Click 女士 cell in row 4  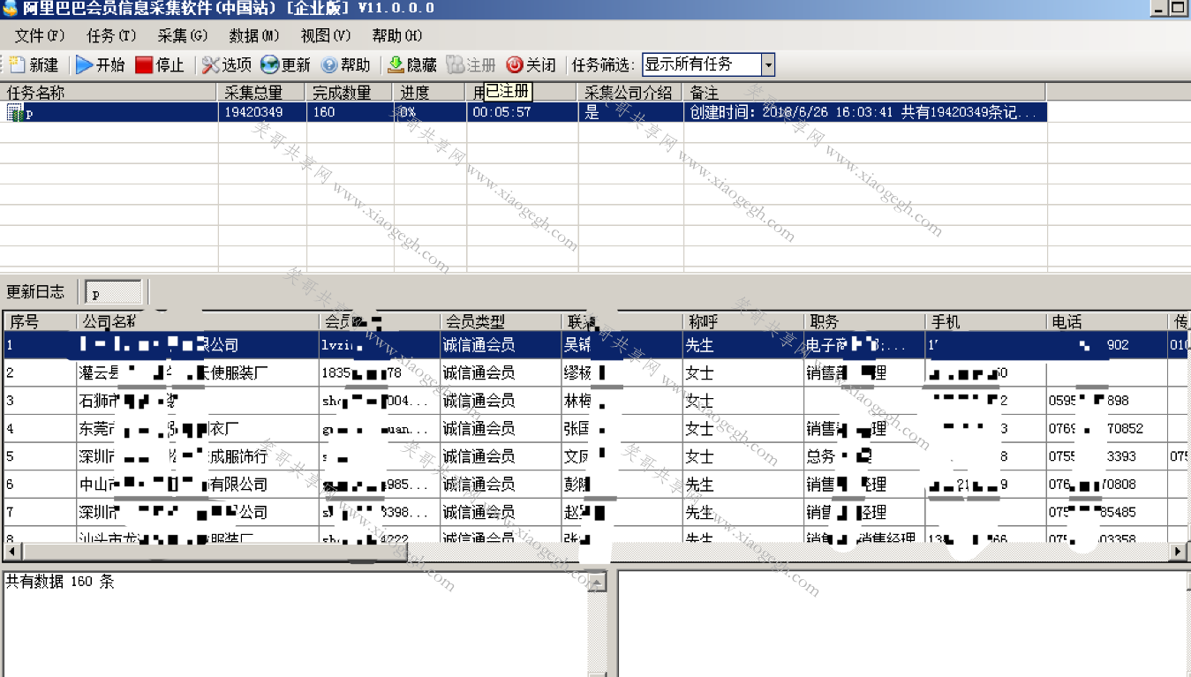click(742, 429)
